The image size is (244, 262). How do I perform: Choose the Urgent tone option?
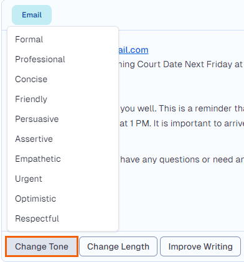click(x=63, y=179)
